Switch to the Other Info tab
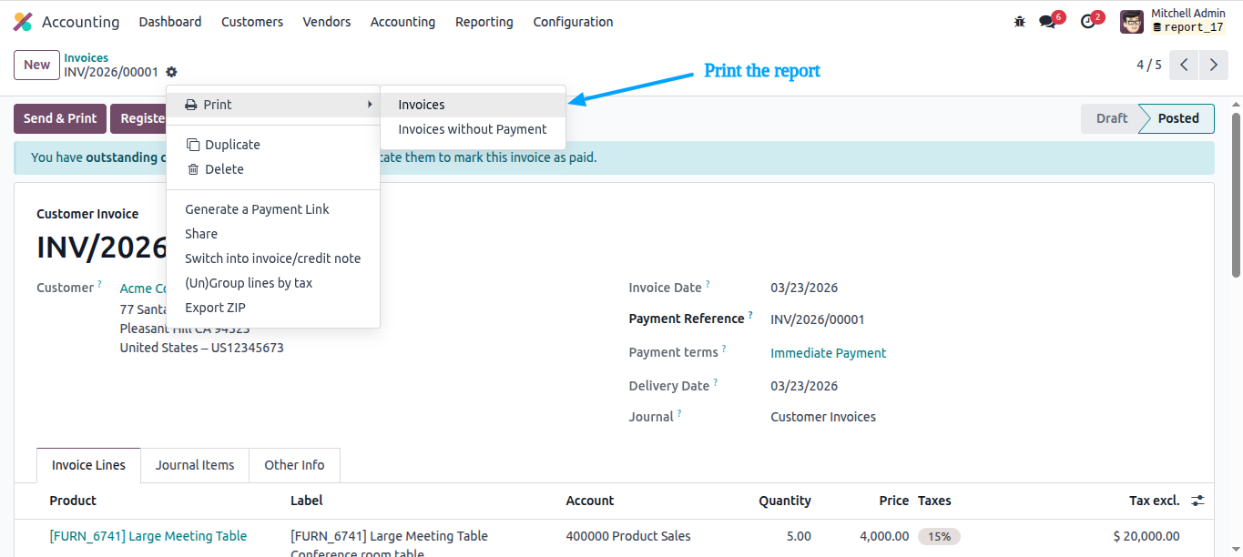 coord(294,465)
